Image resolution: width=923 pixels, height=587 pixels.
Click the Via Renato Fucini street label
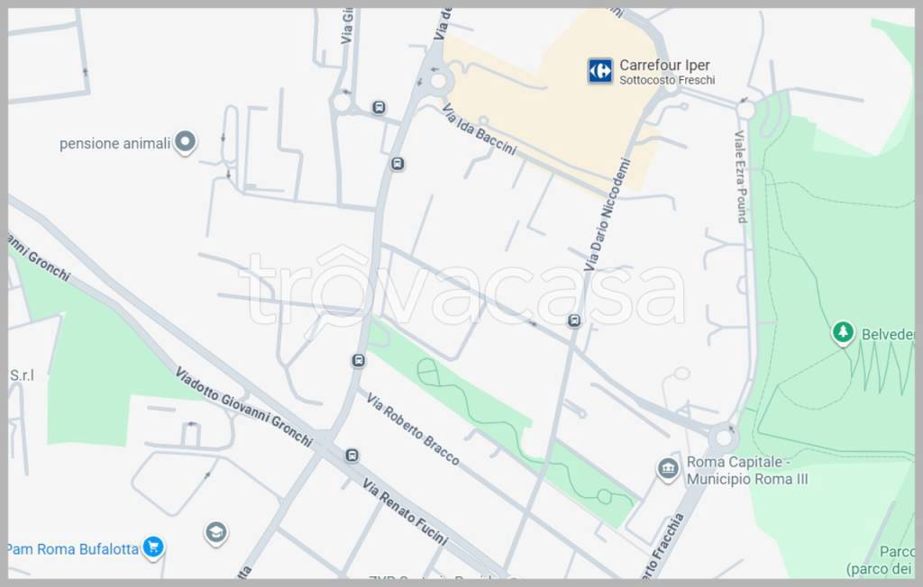(x=405, y=511)
